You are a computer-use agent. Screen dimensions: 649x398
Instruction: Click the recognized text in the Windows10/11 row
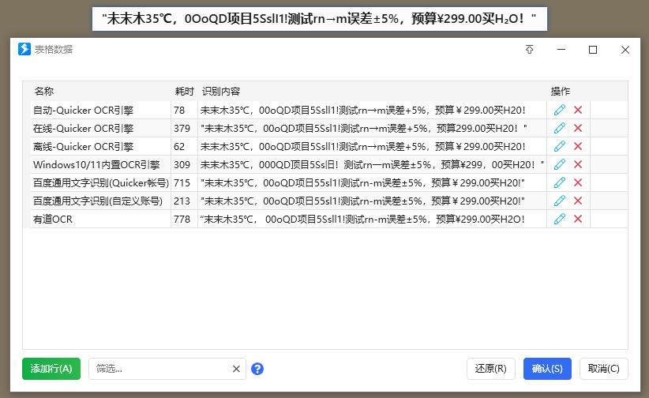click(372, 164)
